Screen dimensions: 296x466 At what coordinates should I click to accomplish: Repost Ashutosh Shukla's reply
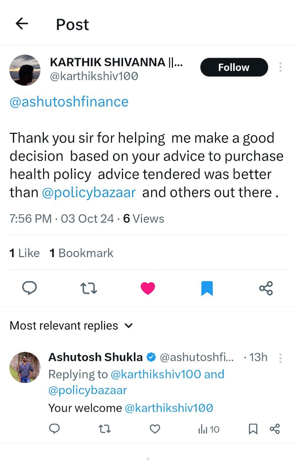pos(105,429)
